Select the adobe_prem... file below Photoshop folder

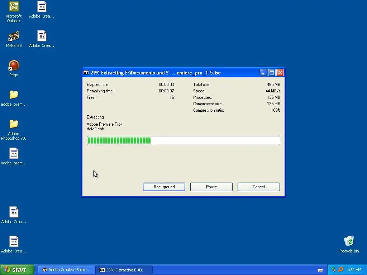(x=14, y=157)
